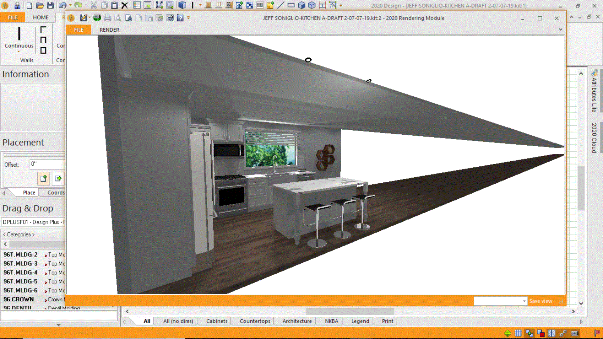Open print preview in Rendering Module
603x339 pixels.
(117, 18)
